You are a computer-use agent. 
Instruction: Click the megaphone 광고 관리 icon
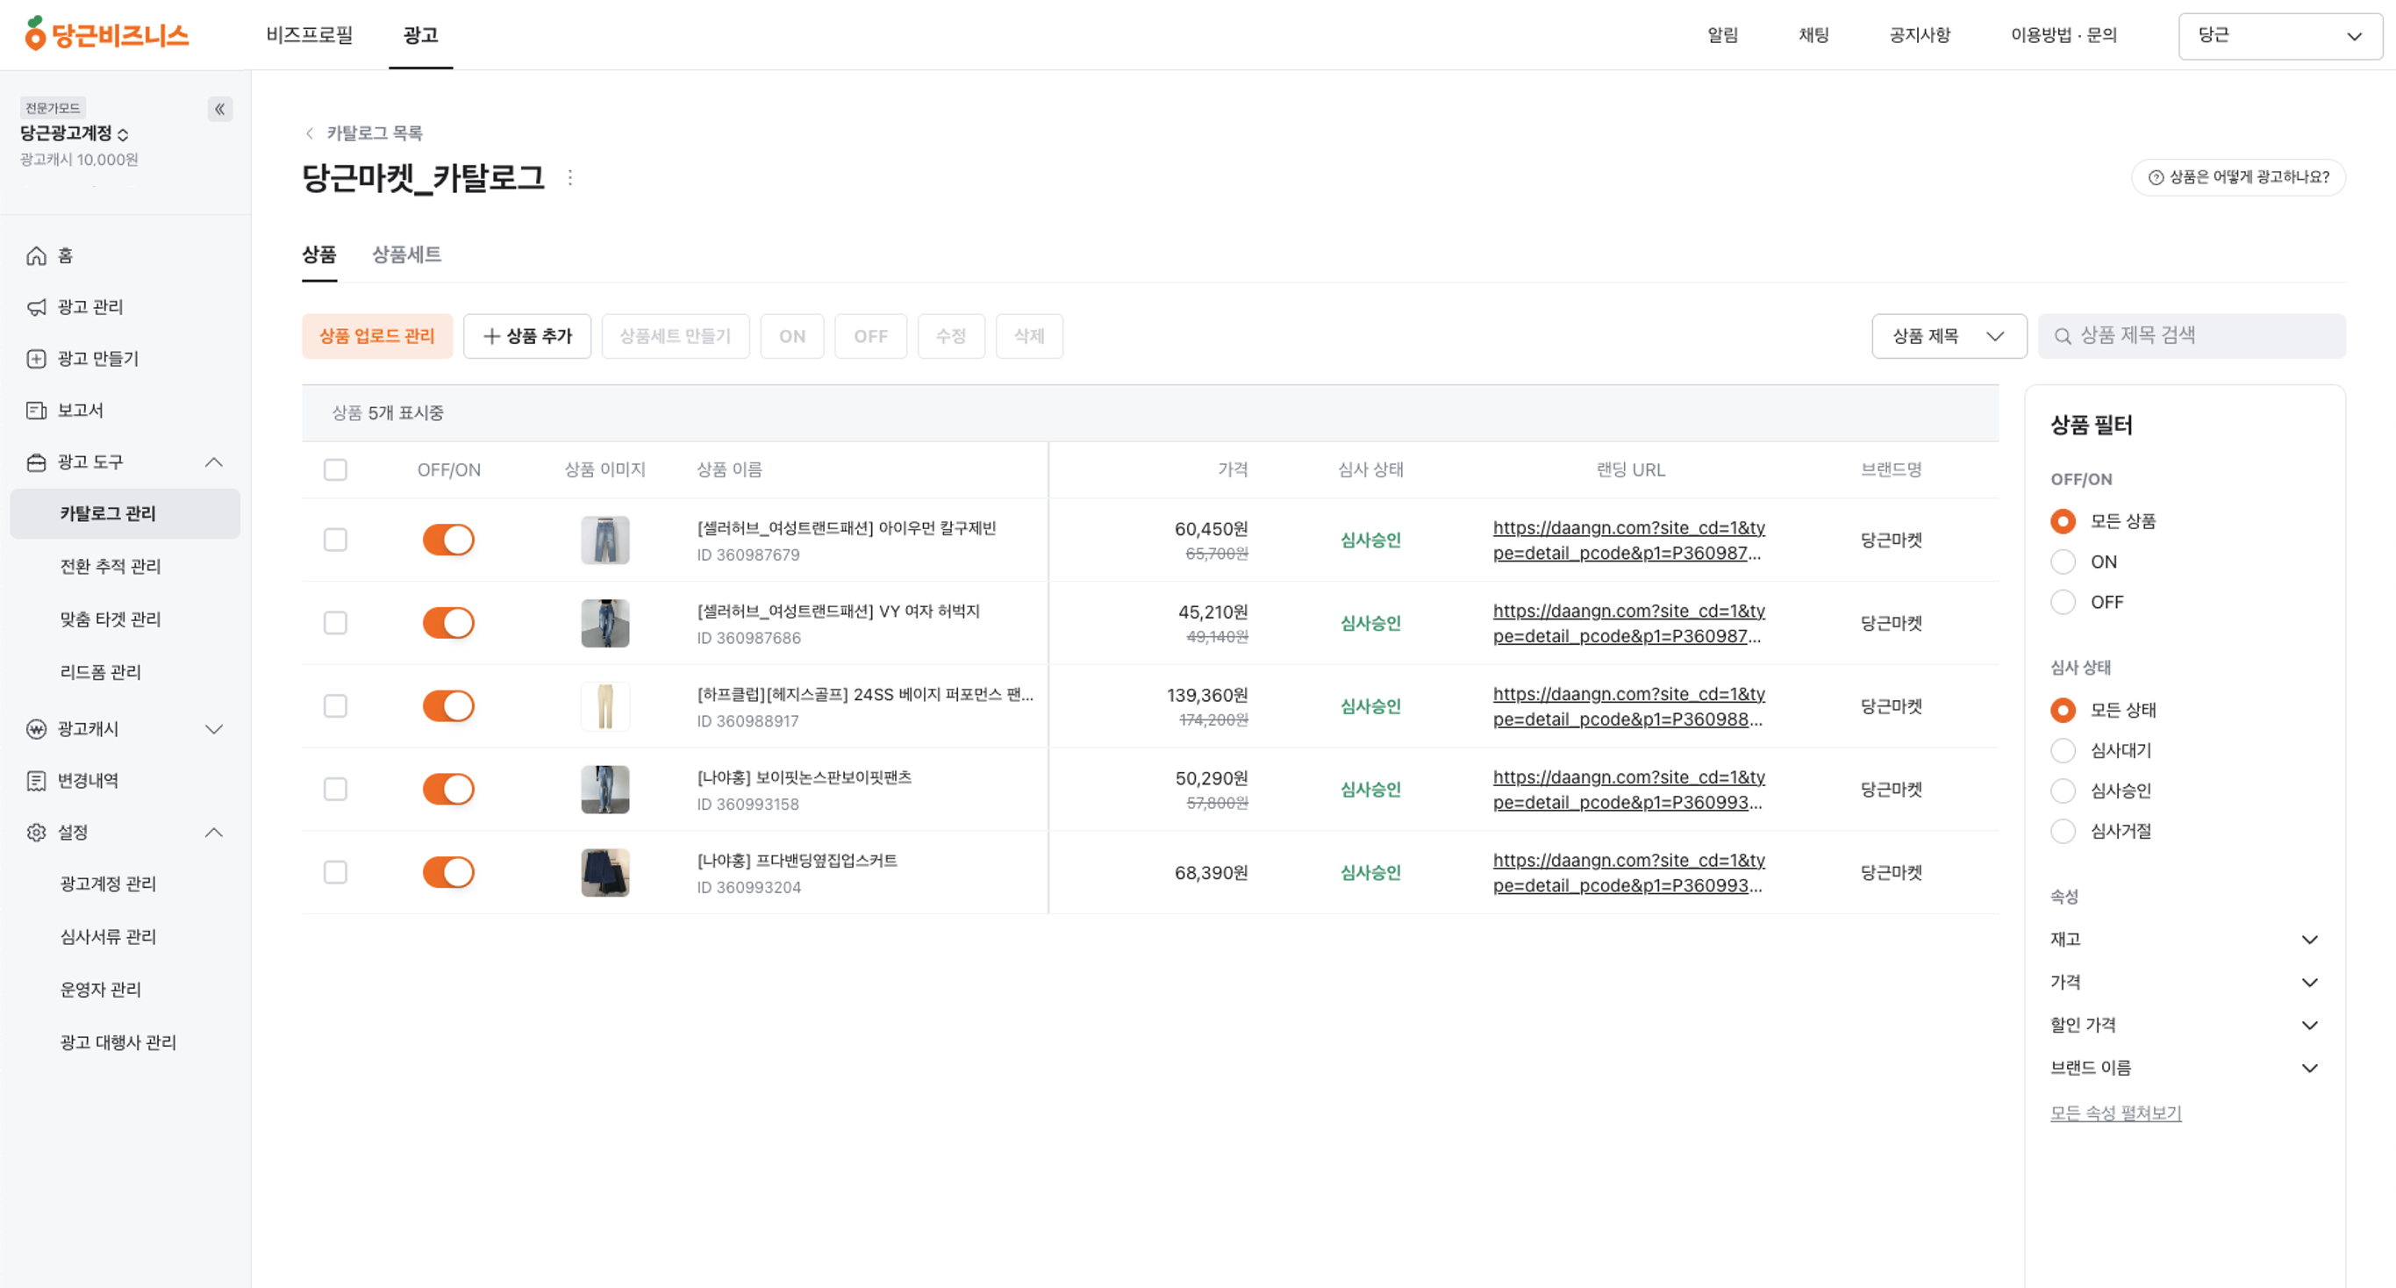pos(36,307)
